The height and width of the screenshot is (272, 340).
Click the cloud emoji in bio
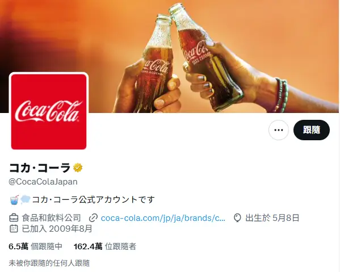click(26, 199)
